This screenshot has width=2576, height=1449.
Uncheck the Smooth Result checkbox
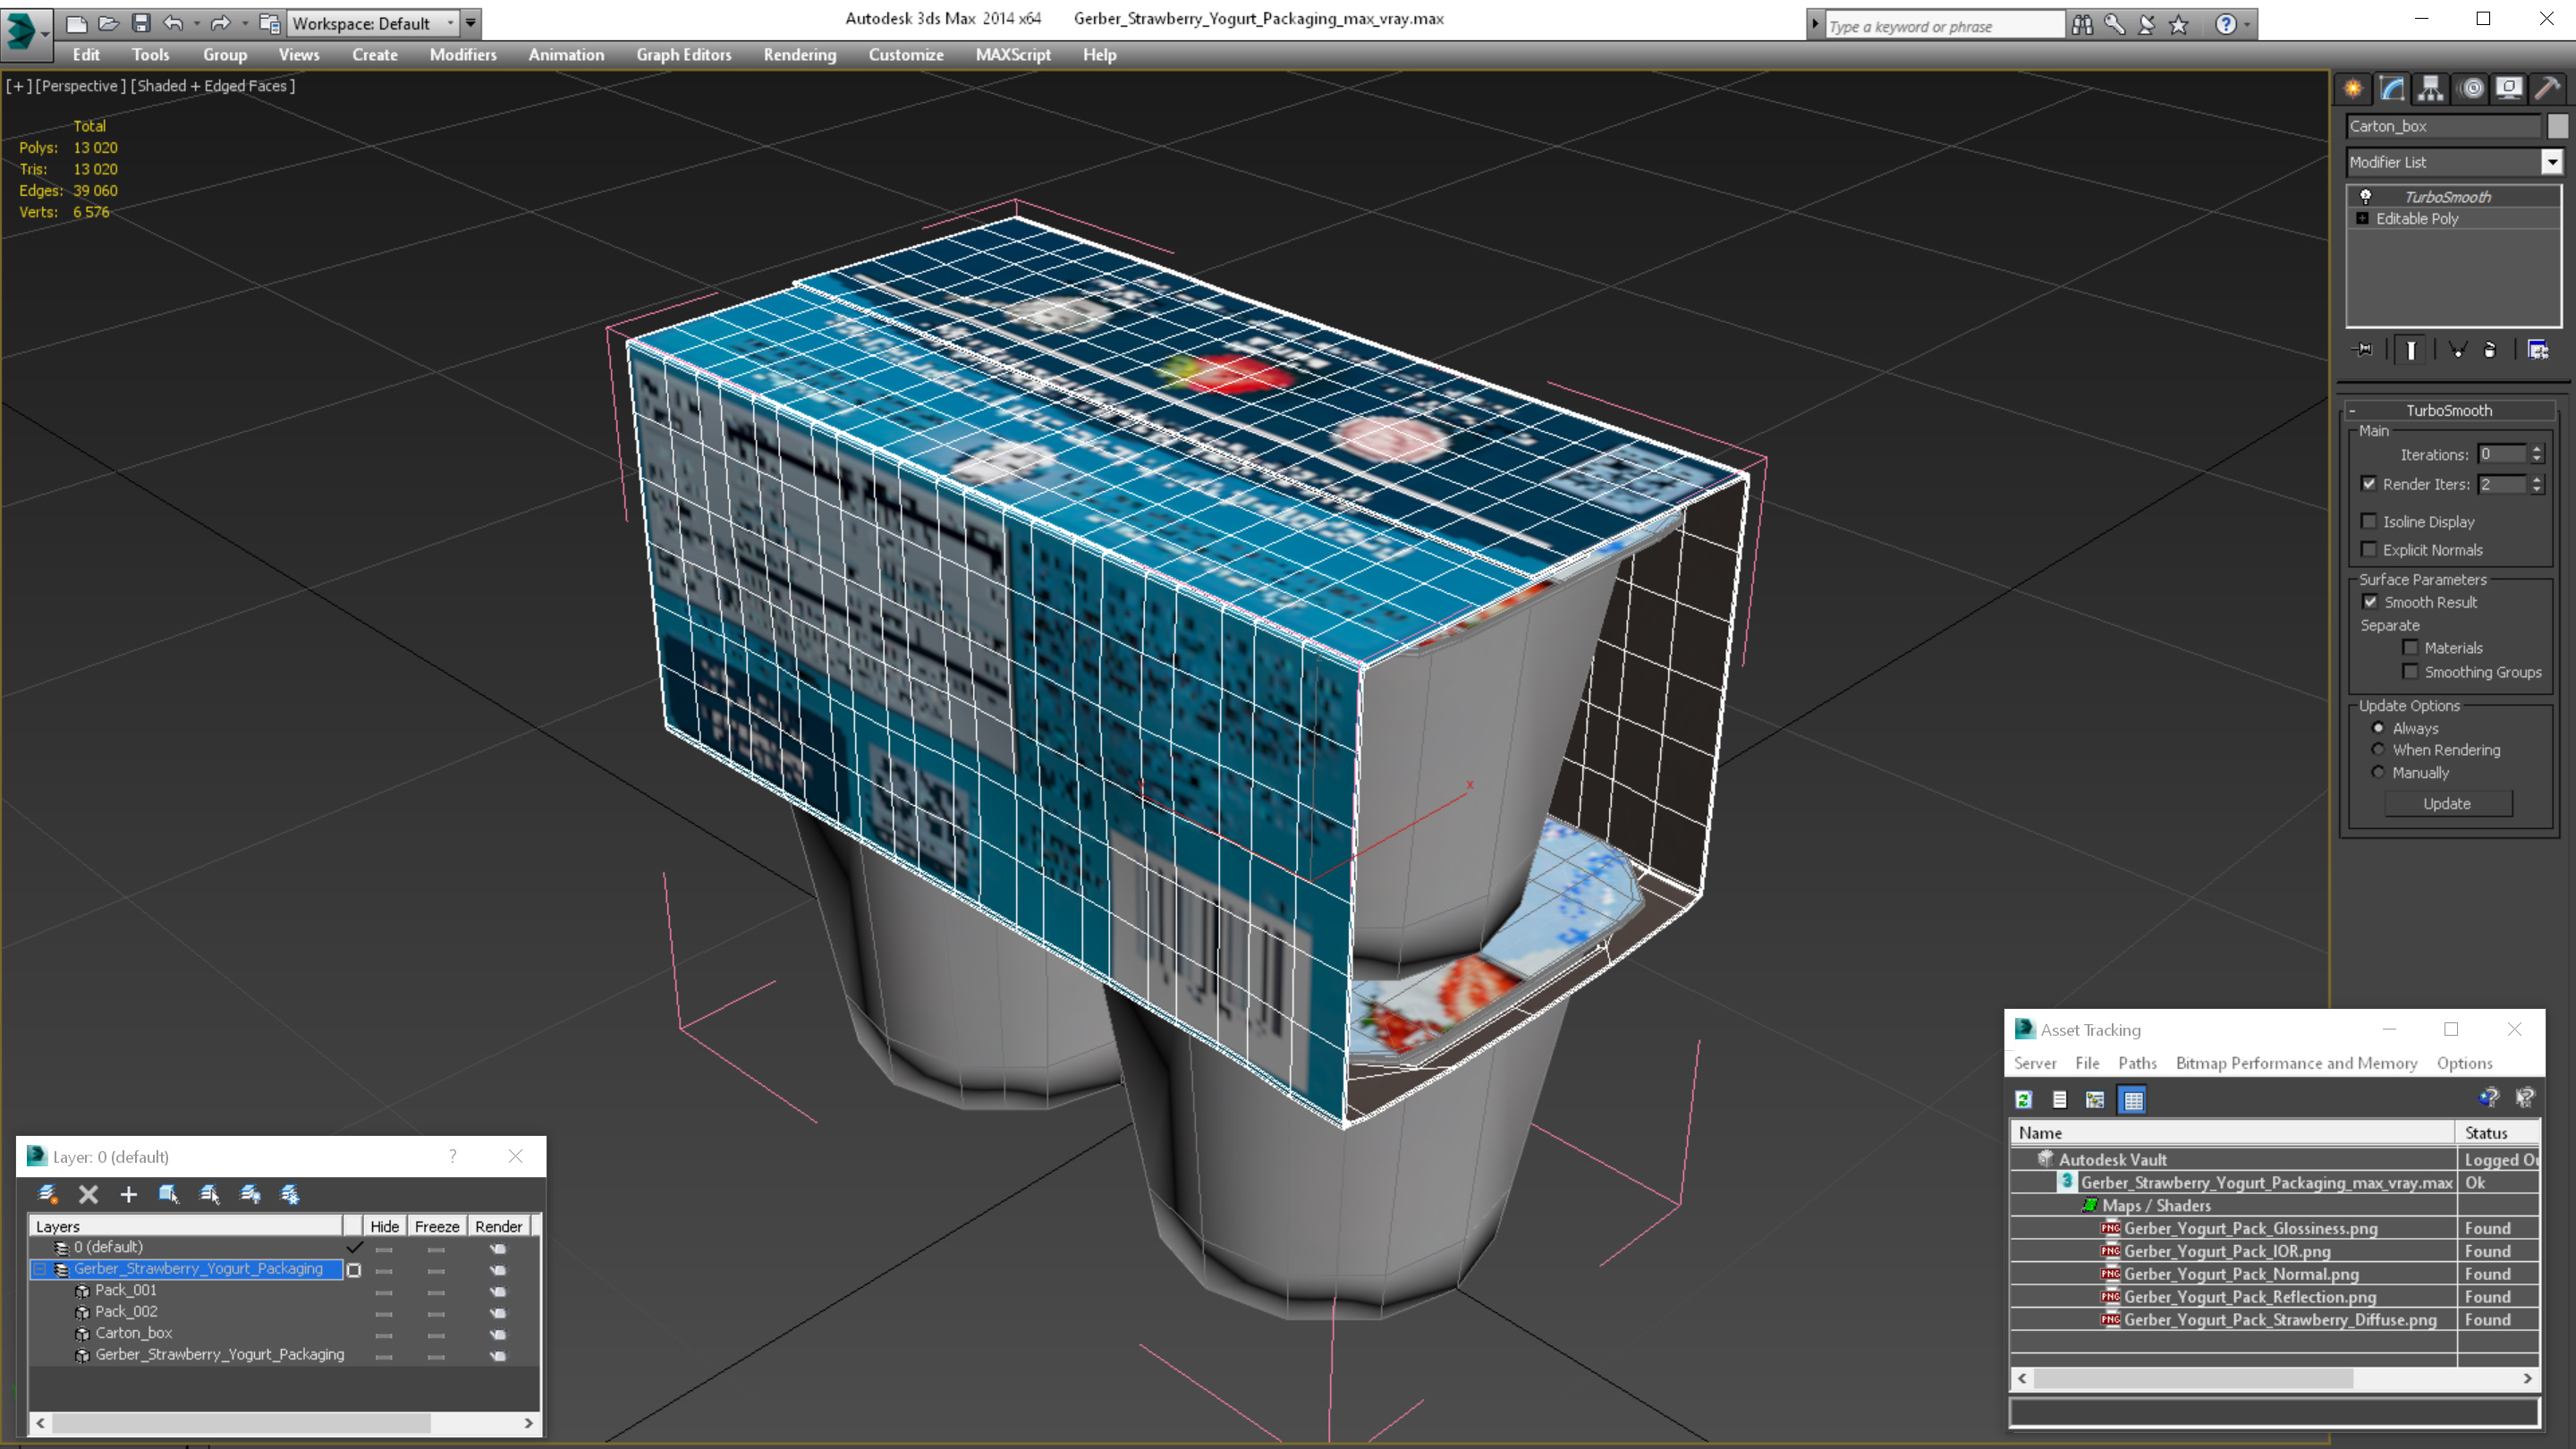(2370, 602)
